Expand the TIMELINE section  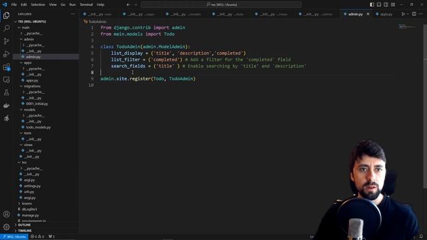point(25,231)
